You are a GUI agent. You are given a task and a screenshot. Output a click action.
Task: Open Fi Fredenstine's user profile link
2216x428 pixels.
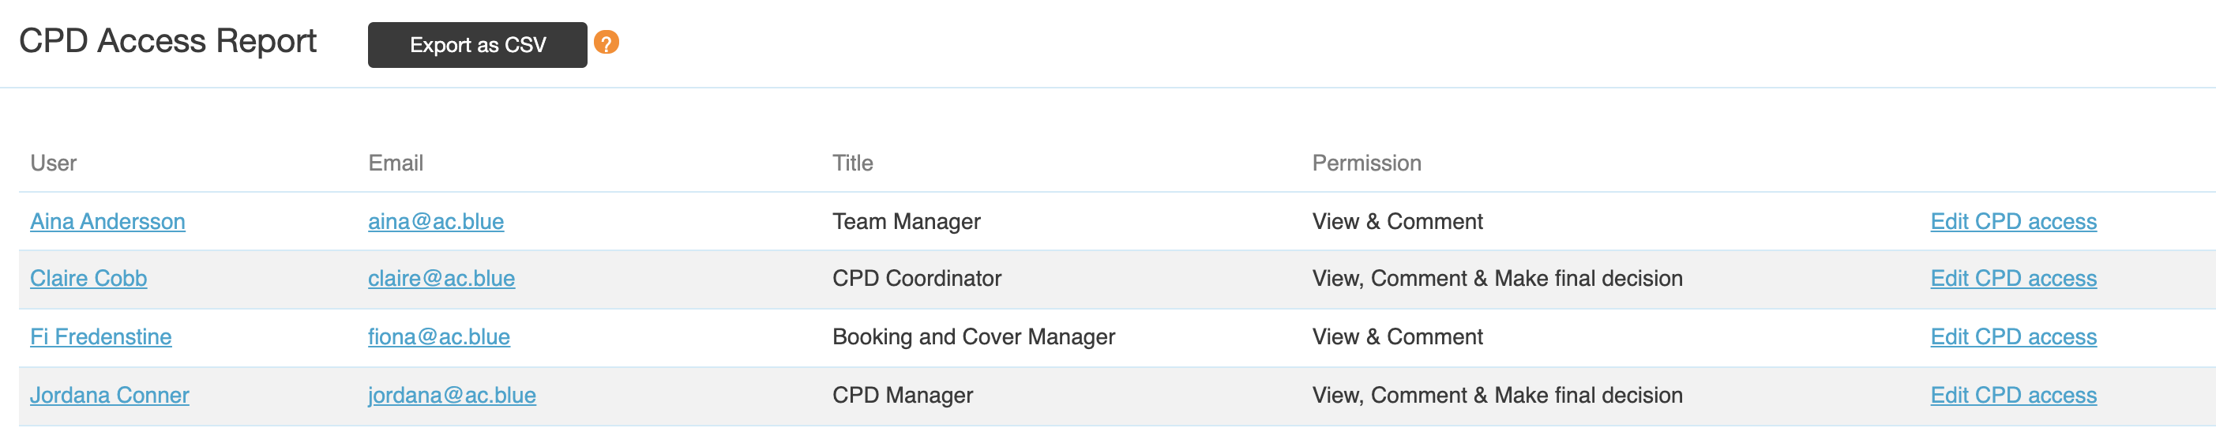click(100, 337)
